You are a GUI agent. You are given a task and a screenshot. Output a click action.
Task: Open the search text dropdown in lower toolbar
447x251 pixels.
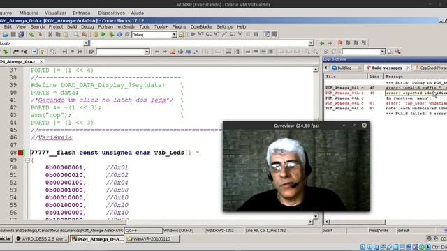point(147,52)
